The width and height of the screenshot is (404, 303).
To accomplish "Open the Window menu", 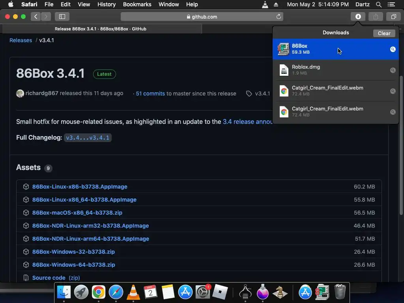I will tap(168, 4).
